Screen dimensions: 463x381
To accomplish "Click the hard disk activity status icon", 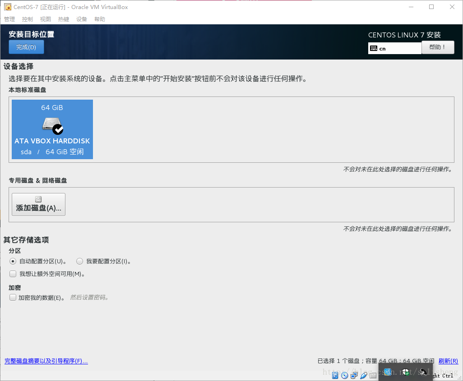I will point(335,376).
